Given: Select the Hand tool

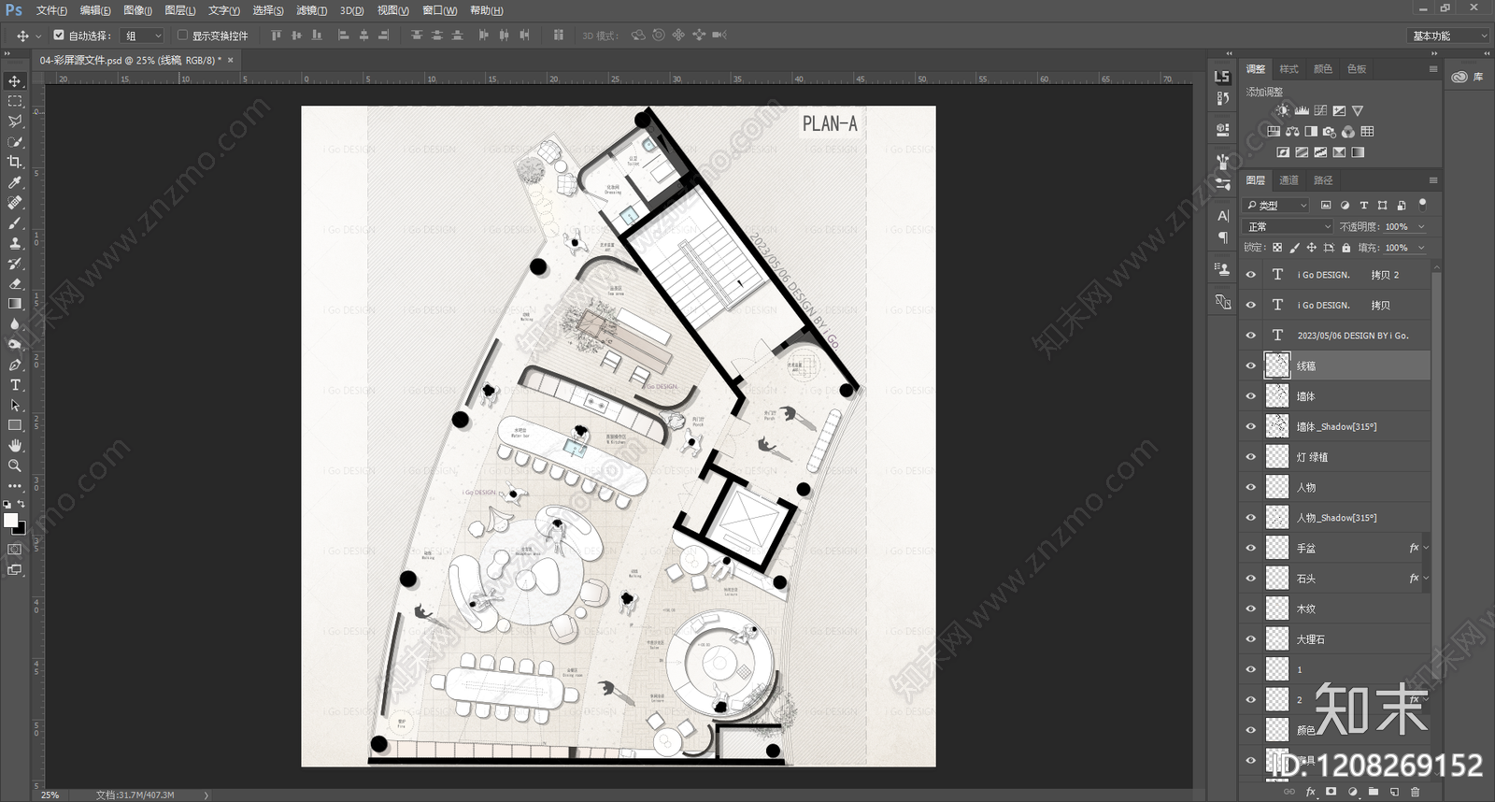Looking at the screenshot, I should coord(15,446).
